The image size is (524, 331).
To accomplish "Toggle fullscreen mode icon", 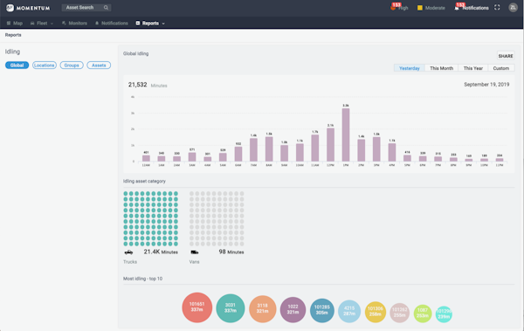I will point(497,7).
